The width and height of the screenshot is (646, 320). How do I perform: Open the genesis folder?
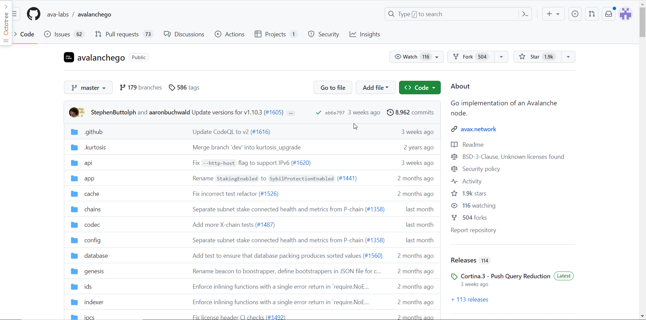pyautogui.click(x=94, y=271)
